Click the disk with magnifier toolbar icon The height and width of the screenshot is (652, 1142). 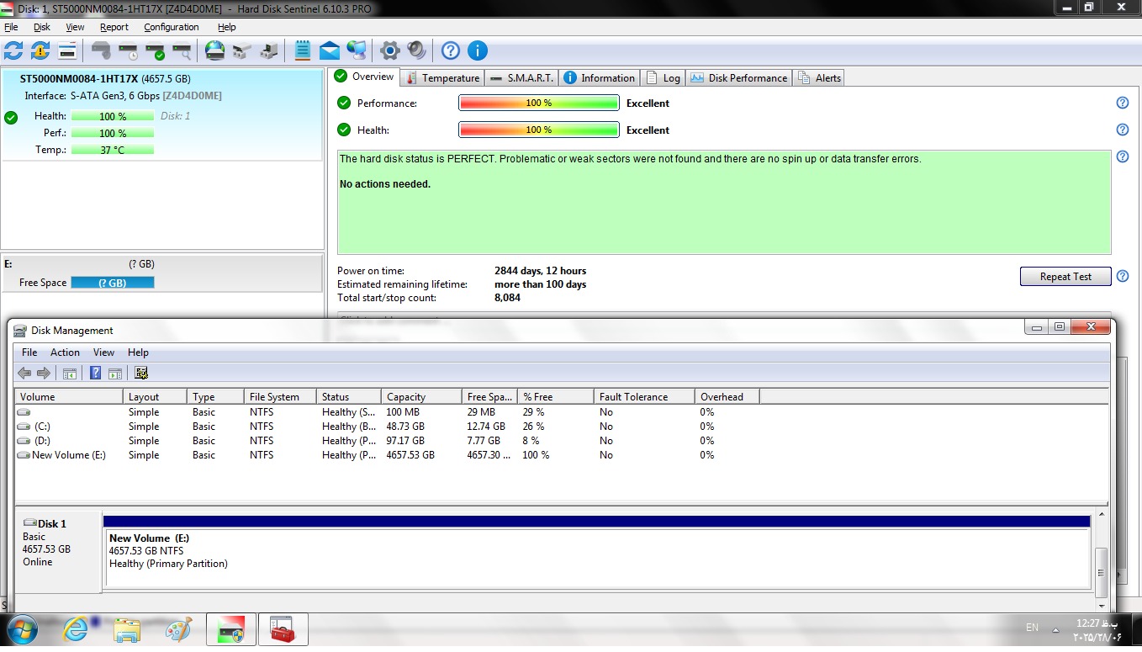point(182,50)
